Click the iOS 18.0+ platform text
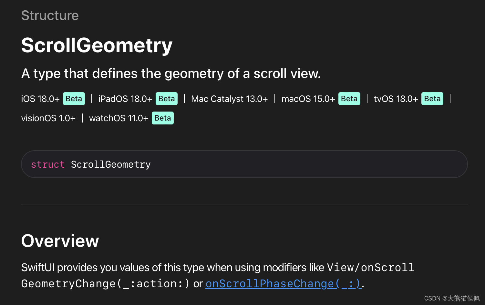This screenshot has height=305, width=485. click(40, 99)
